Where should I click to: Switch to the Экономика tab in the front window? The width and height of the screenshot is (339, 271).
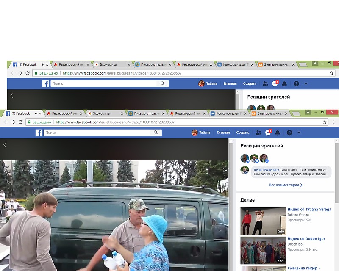tap(104, 113)
